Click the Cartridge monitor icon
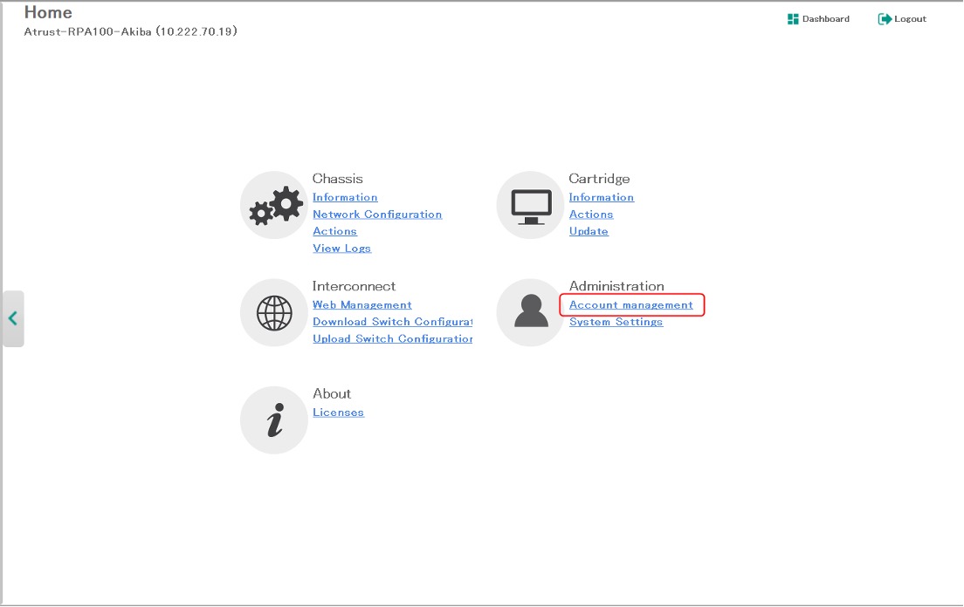The width and height of the screenshot is (964, 607). 530,206
